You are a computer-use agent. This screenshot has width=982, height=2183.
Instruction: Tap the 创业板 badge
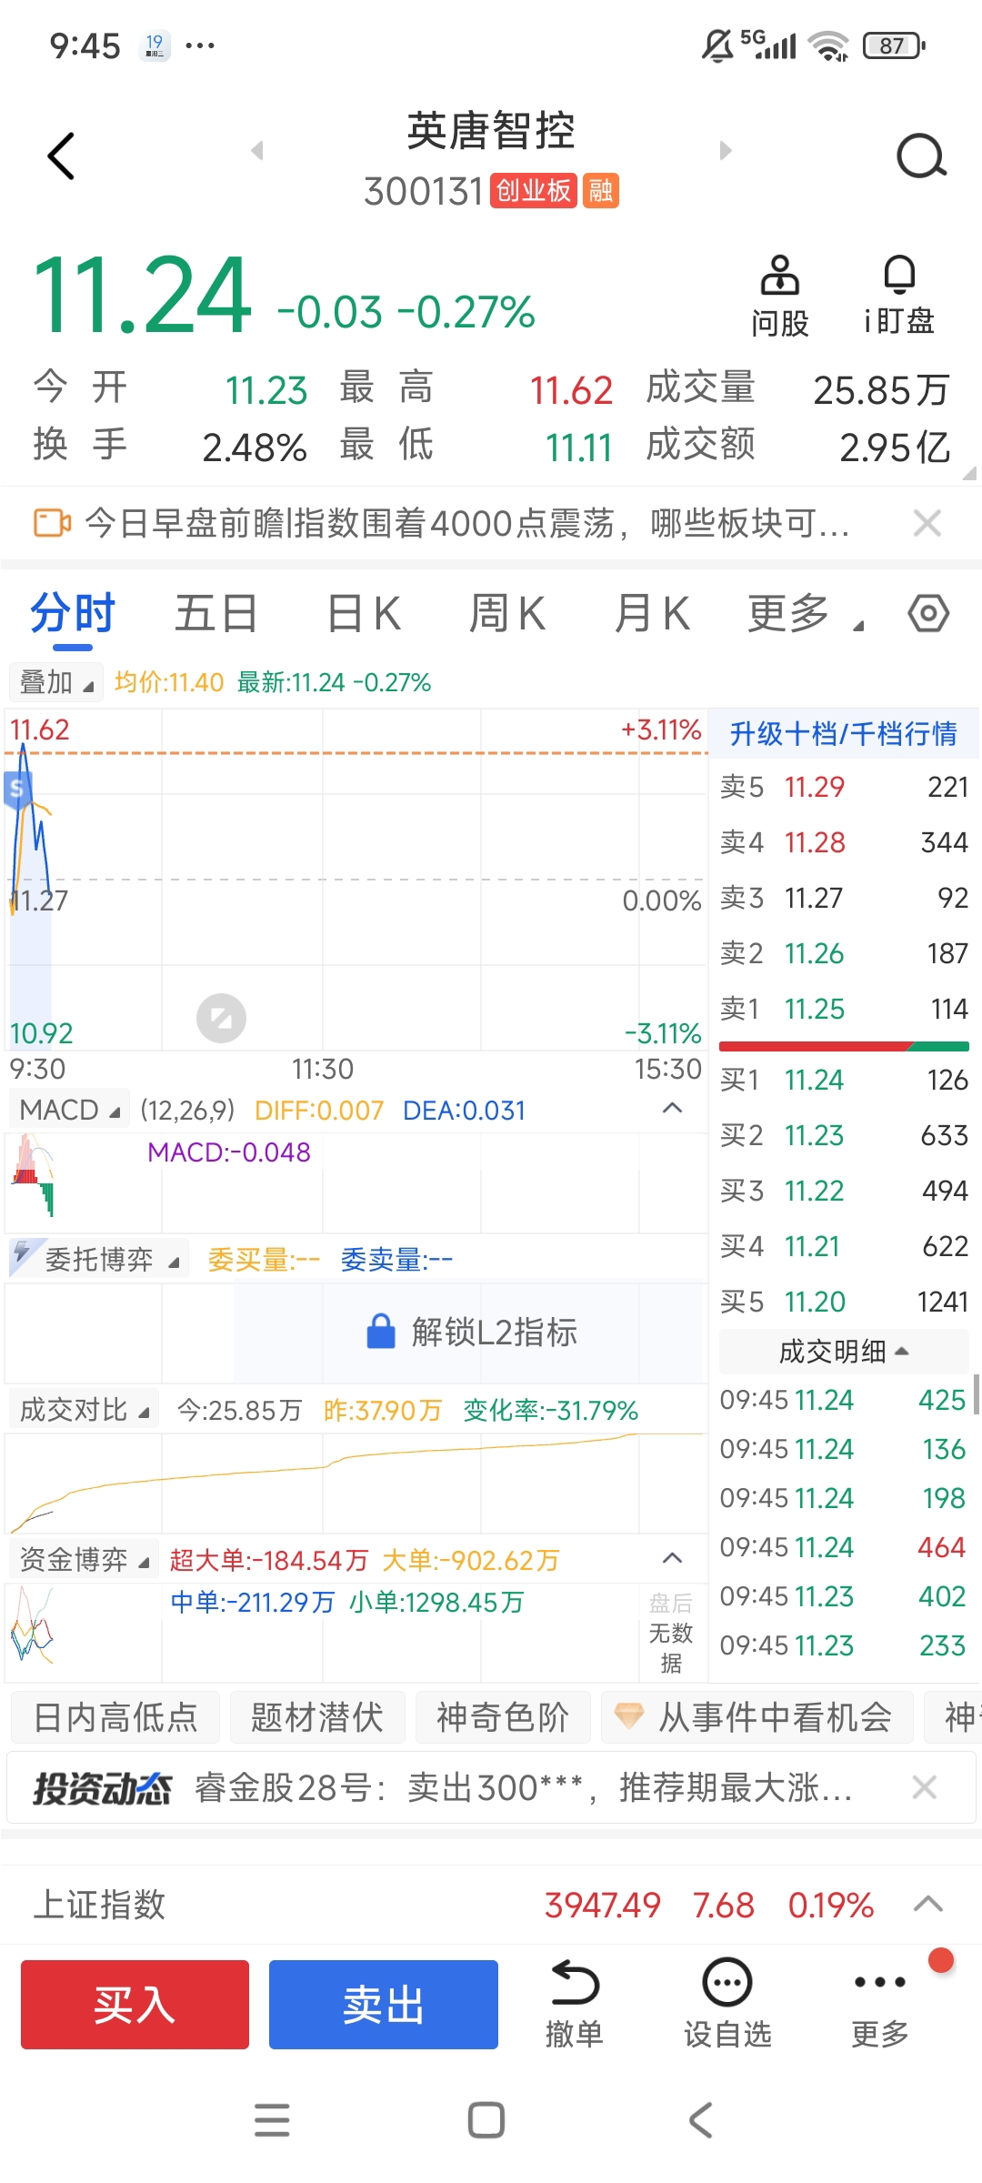[534, 191]
